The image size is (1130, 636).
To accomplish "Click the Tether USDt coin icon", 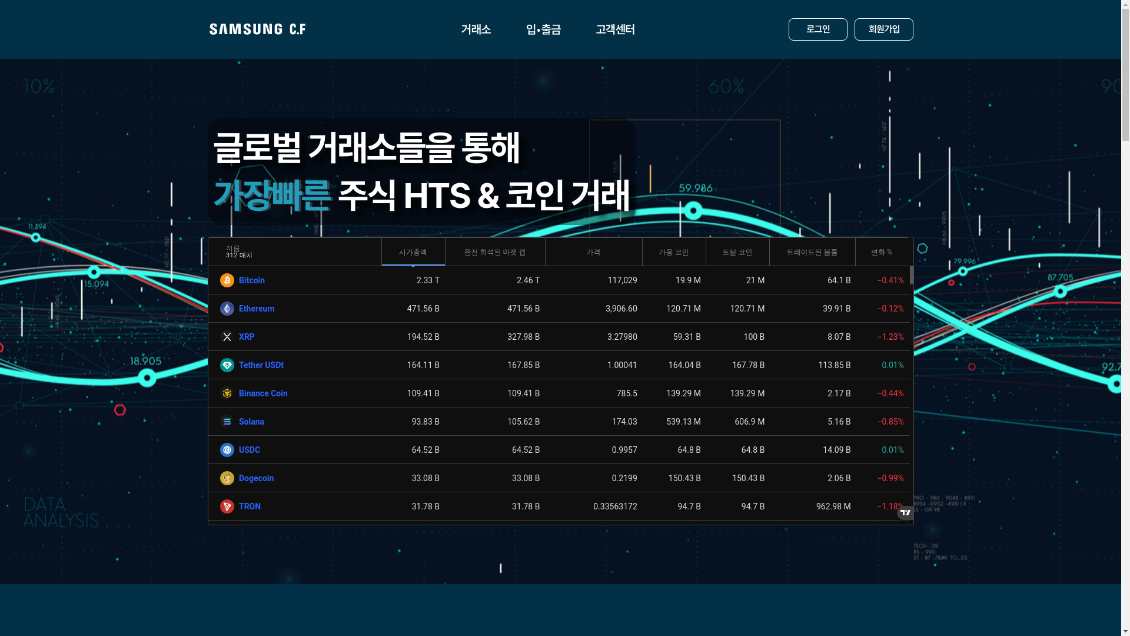I will point(227,365).
